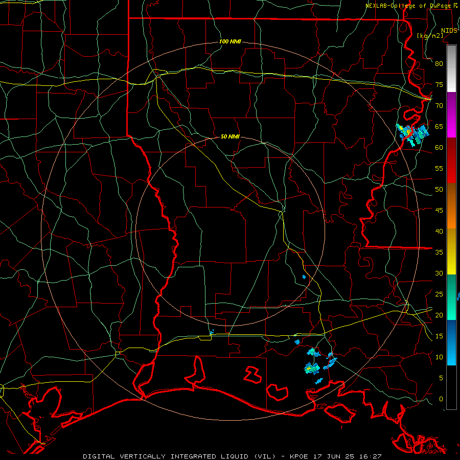This screenshot has height=460, width=460.
Task: Click the storm cell cluster near the northeast river
Action: pyautogui.click(x=412, y=134)
